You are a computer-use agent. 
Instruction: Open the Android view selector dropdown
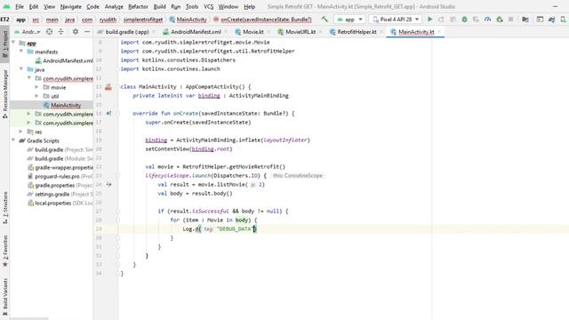click(x=28, y=32)
